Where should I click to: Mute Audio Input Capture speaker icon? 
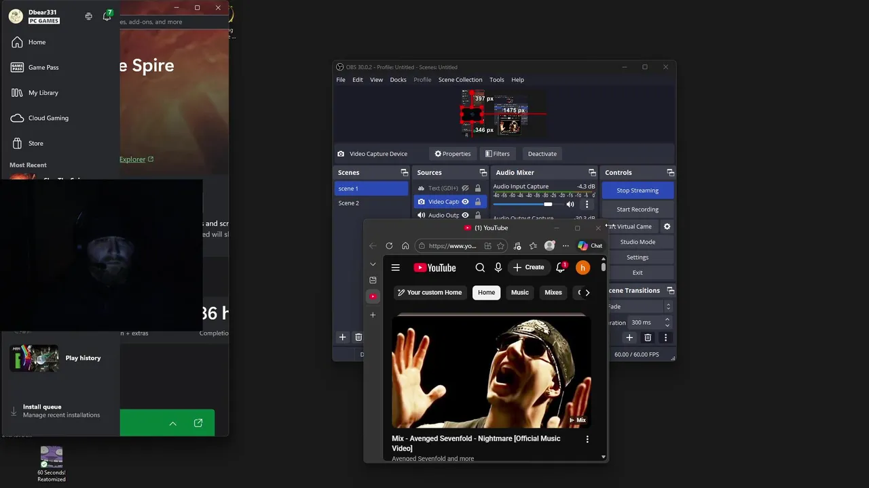point(570,204)
